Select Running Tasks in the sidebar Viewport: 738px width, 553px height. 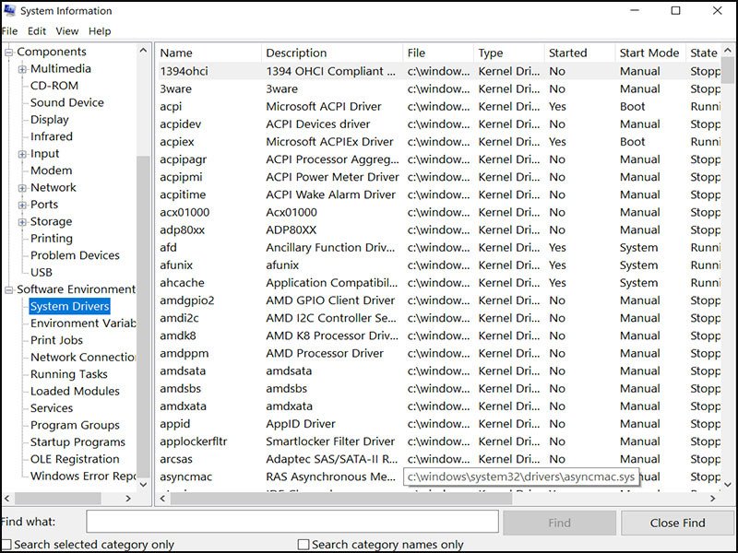[70, 373]
